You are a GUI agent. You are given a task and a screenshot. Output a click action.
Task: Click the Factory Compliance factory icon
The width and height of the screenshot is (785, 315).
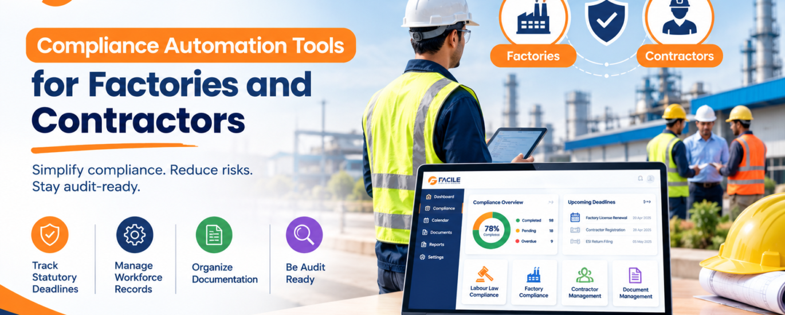tap(533, 275)
